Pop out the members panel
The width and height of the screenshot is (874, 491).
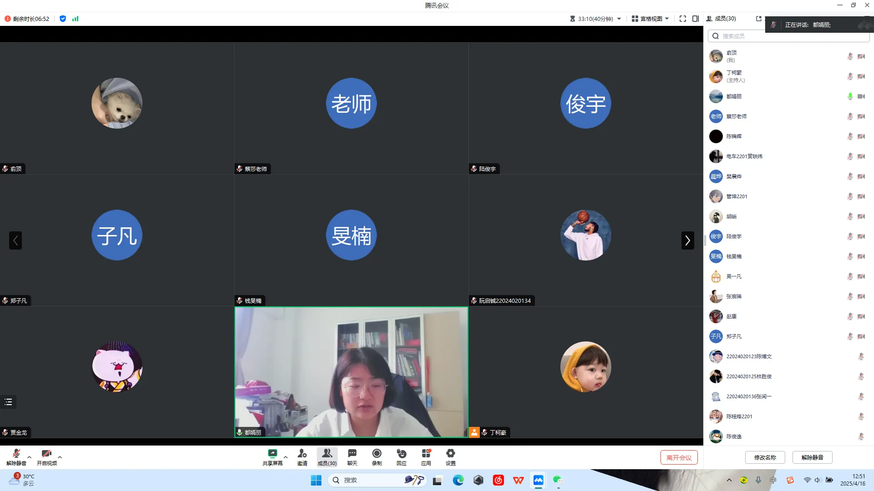coord(758,19)
